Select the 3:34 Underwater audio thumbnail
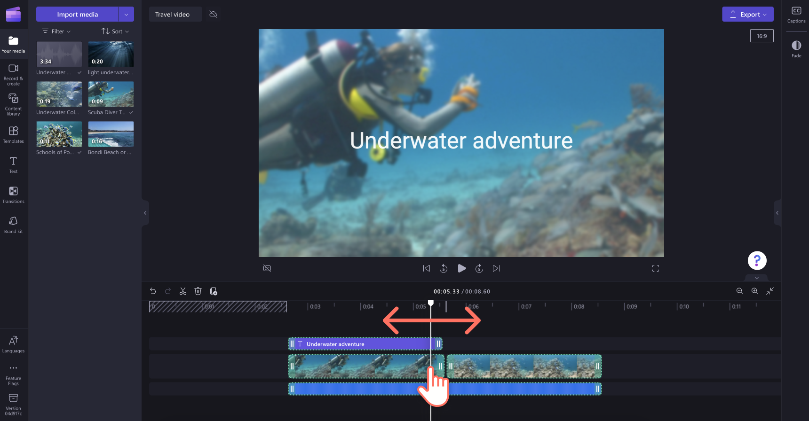The image size is (809, 421). coord(59,54)
